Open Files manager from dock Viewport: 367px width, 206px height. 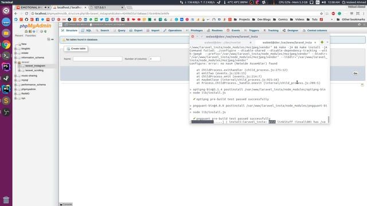pyautogui.click(x=6, y=33)
